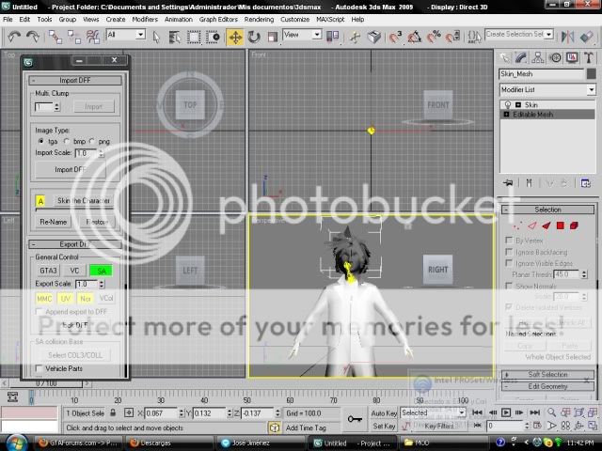This screenshot has height=451, width=602.
Task: Check the By Vertex option
Action: coord(509,241)
